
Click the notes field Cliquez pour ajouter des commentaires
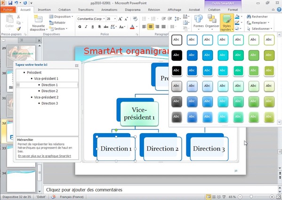tap(161, 190)
